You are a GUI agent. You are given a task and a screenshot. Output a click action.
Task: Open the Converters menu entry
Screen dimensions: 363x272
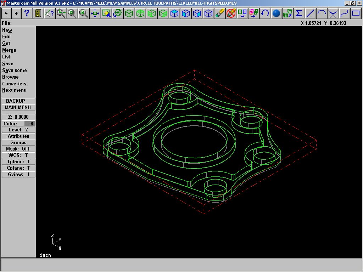(14, 84)
